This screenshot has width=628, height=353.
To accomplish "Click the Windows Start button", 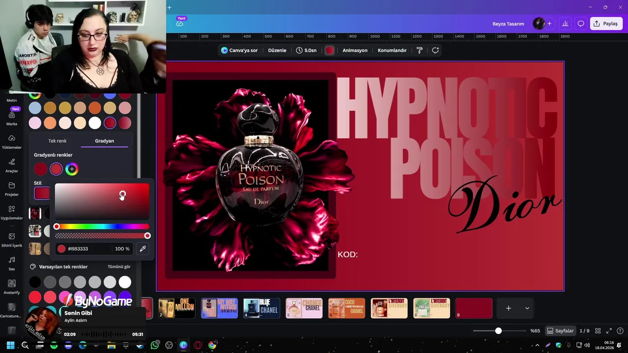I will [x=10, y=345].
